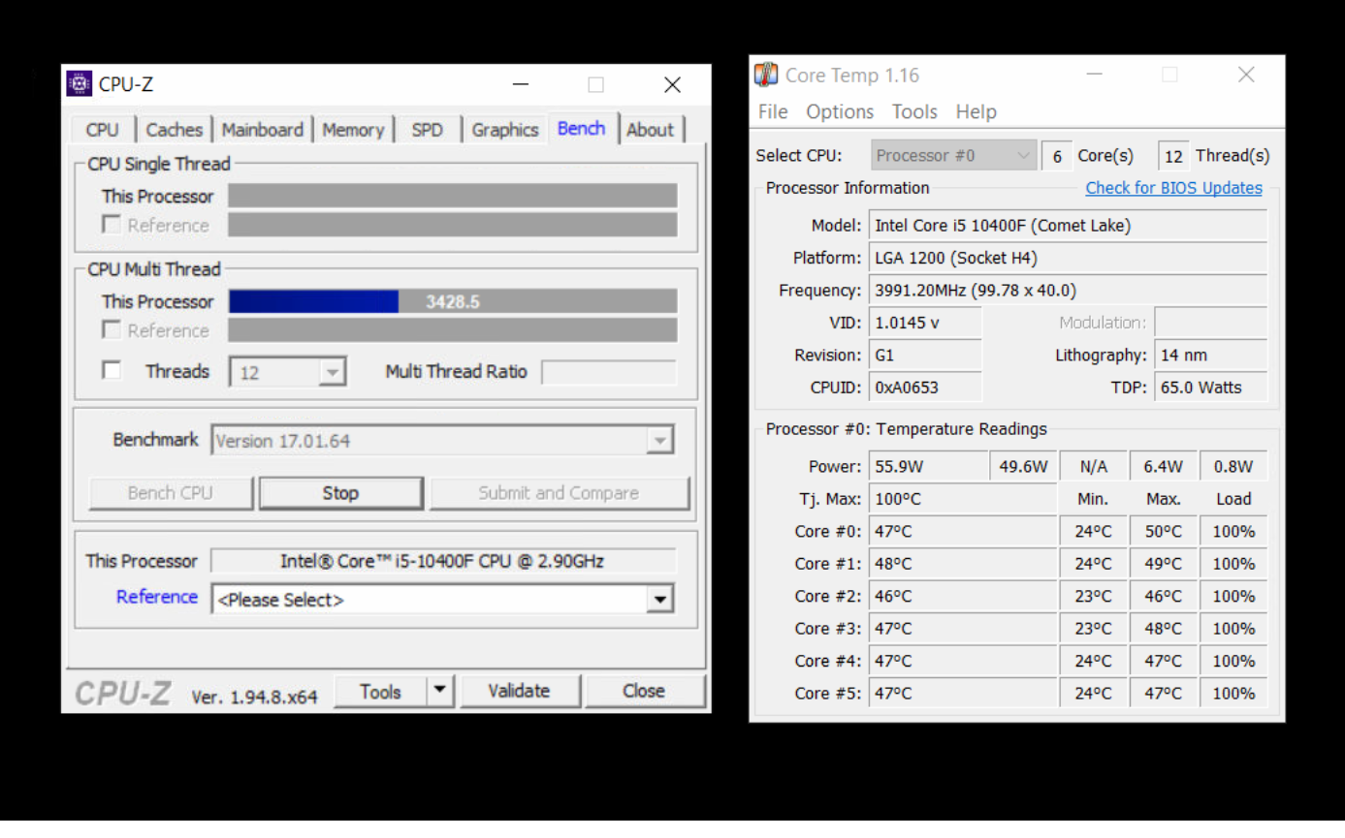Click the Submit and Compare button
The height and width of the screenshot is (838, 1345).
[x=559, y=493]
